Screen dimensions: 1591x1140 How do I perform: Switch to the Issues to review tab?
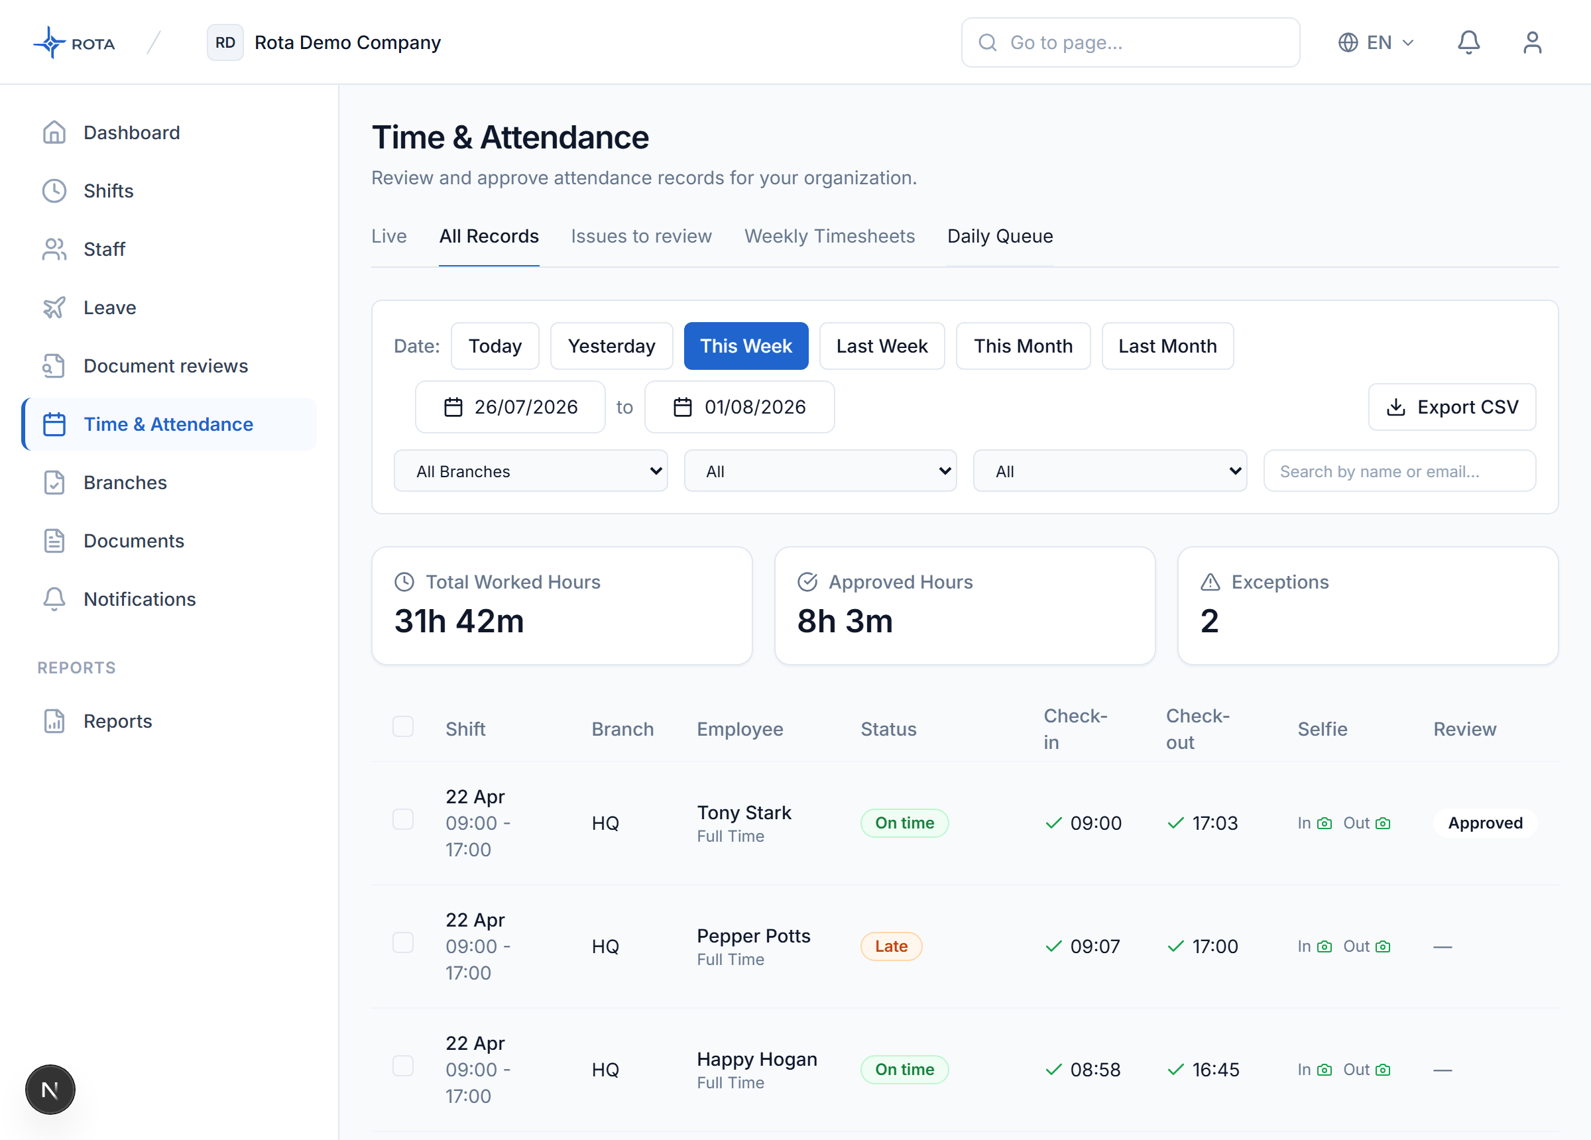tap(641, 237)
